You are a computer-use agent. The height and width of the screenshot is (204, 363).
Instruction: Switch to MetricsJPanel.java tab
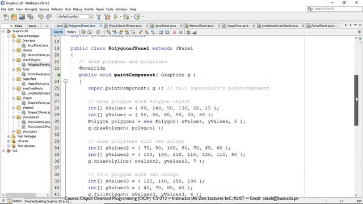[x=201, y=25]
